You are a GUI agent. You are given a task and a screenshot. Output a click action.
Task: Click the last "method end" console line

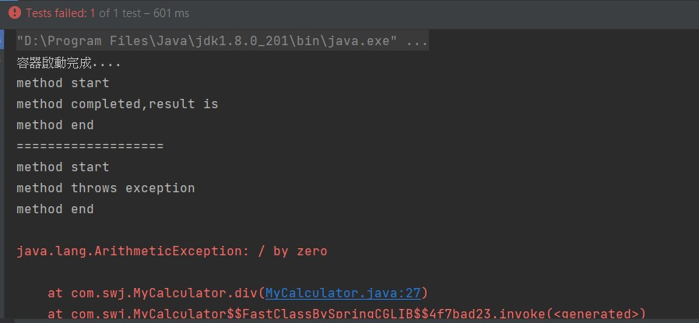[x=54, y=209]
